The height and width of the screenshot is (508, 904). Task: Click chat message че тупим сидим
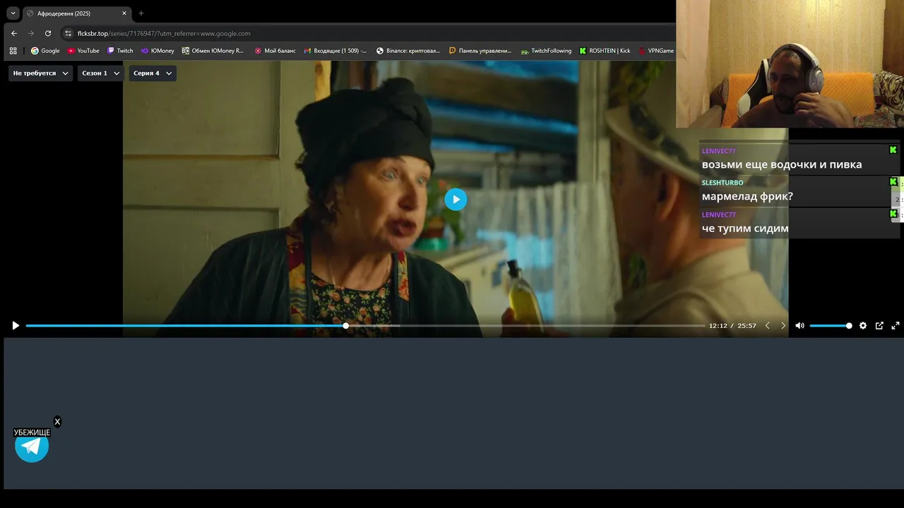coord(745,228)
